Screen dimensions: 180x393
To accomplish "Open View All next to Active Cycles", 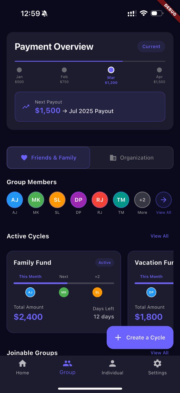I will point(160,236).
